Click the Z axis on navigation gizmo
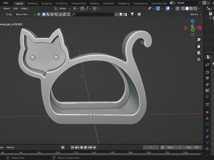 pos(193,21)
